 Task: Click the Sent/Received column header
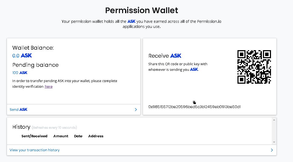34,136
